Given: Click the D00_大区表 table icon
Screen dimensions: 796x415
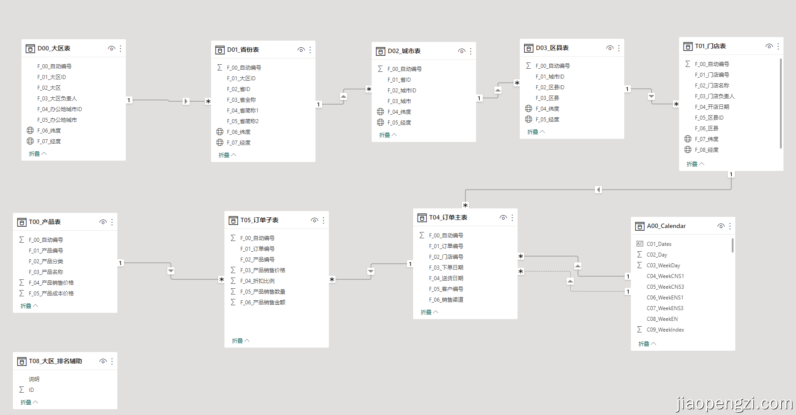Looking at the screenshot, I should point(30,49).
